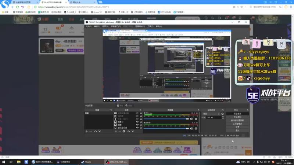Open the OBS Docks menu
Image resolution: width=294 pixels, height=165 pixels.
coord(116,26)
